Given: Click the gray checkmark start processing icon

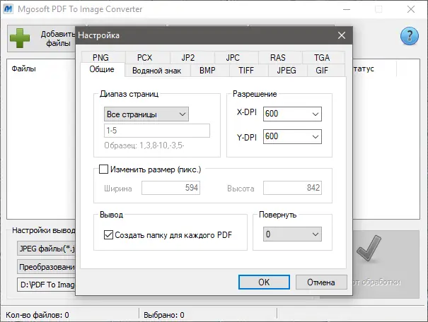Looking at the screenshot, I should (369, 248).
